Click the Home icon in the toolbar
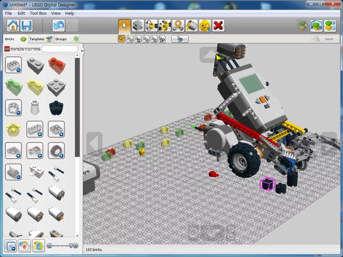The height and width of the screenshot is (257, 343). pos(13,26)
